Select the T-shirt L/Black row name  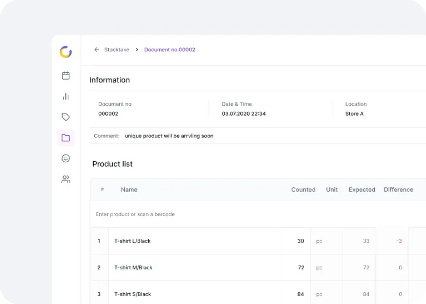pos(132,241)
